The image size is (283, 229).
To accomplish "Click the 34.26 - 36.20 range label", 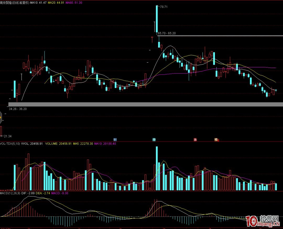I will [x=18, y=109].
